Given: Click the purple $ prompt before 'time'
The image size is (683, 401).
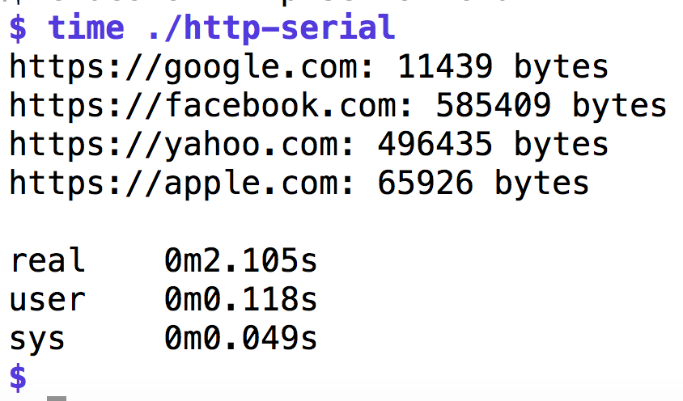Looking at the screenshot, I should 18,29.
